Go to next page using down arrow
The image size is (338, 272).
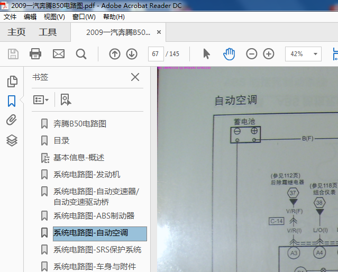pyautogui.click(x=132, y=54)
